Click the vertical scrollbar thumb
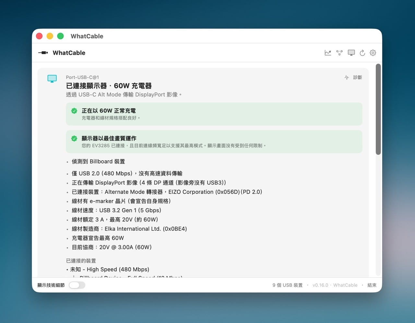This screenshot has height=323, width=415. tap(378, 109)
